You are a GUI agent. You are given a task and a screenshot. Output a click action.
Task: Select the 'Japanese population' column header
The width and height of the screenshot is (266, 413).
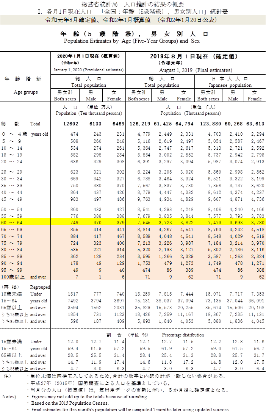(x=230, y=85)
